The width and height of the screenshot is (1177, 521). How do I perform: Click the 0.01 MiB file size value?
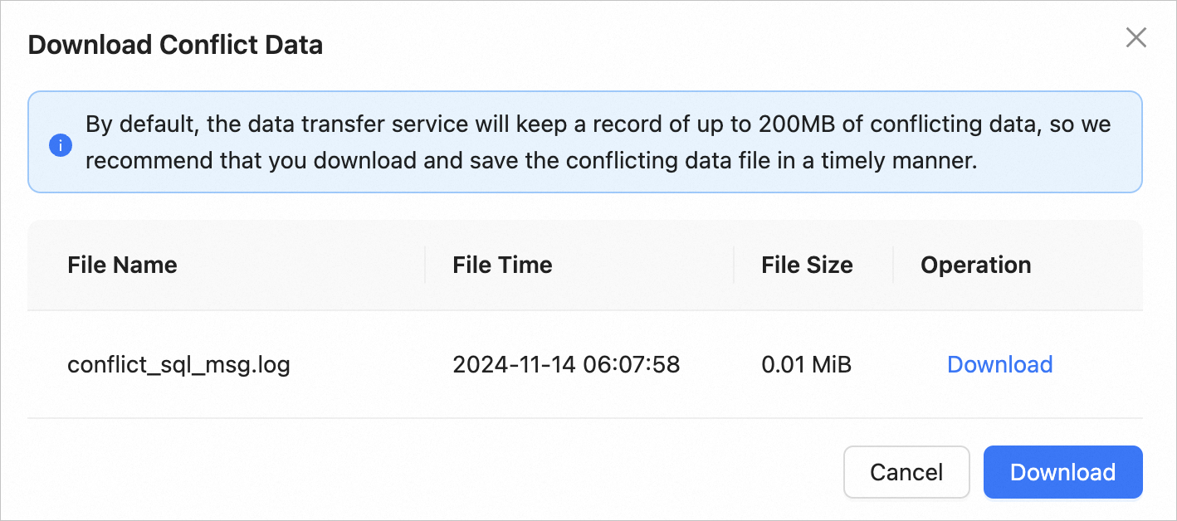click(806, 364)
